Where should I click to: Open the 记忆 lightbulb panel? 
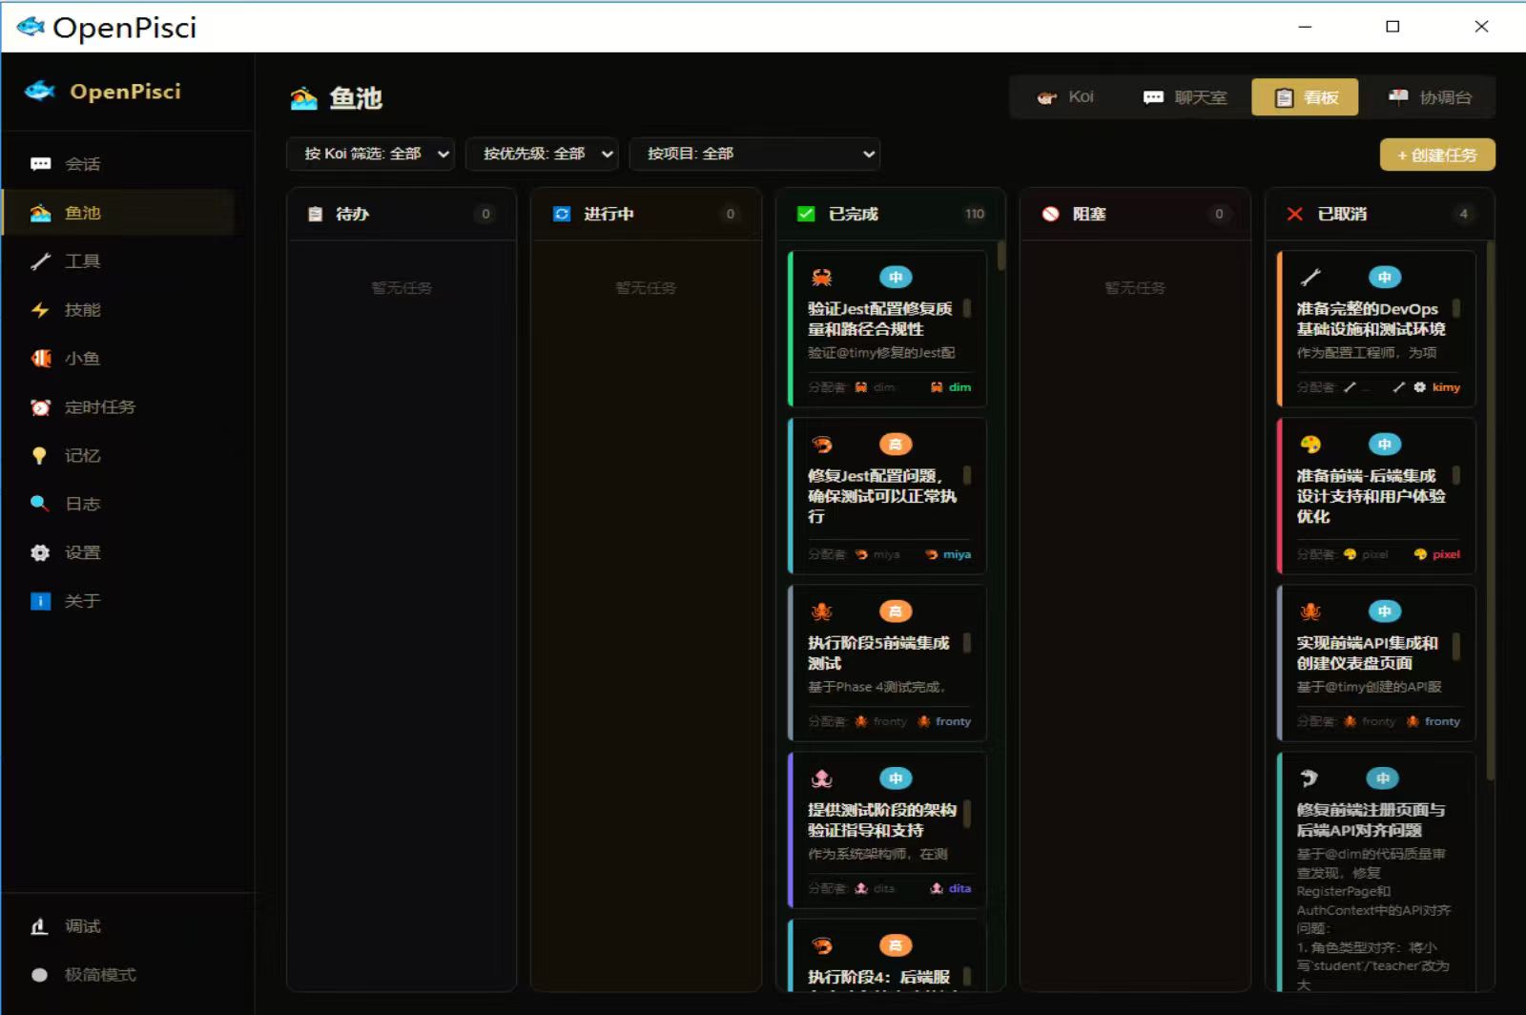click(81, 455)
